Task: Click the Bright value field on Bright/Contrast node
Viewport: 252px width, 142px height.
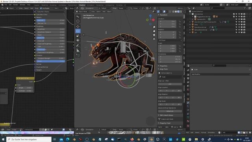Action: point(25,88)
